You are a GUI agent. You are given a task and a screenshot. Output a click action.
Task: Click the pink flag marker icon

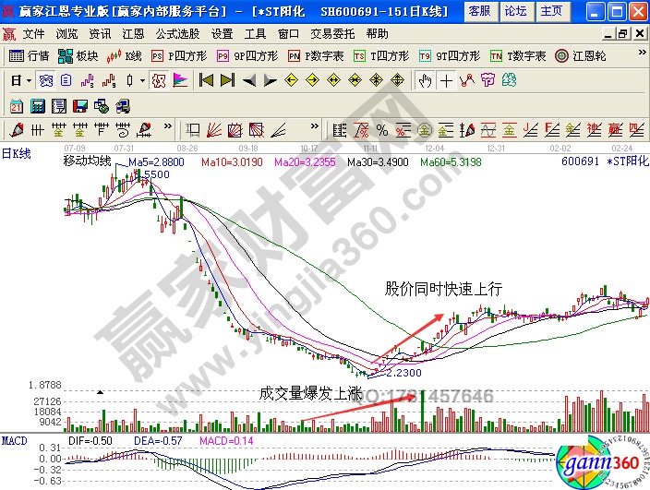(180, 80)
